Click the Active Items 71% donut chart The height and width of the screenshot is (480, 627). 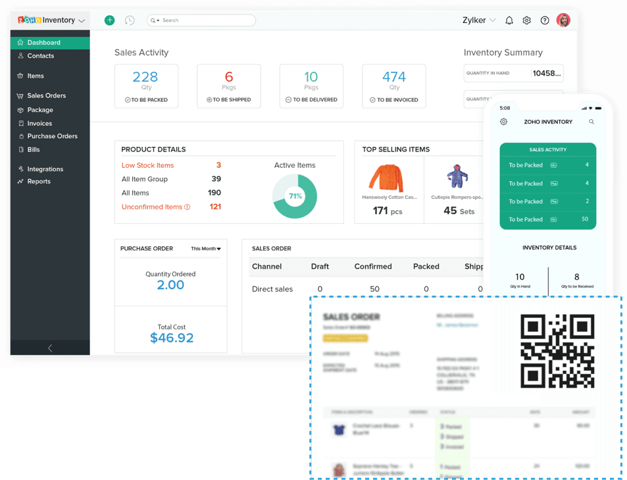(x=295, y=196)
